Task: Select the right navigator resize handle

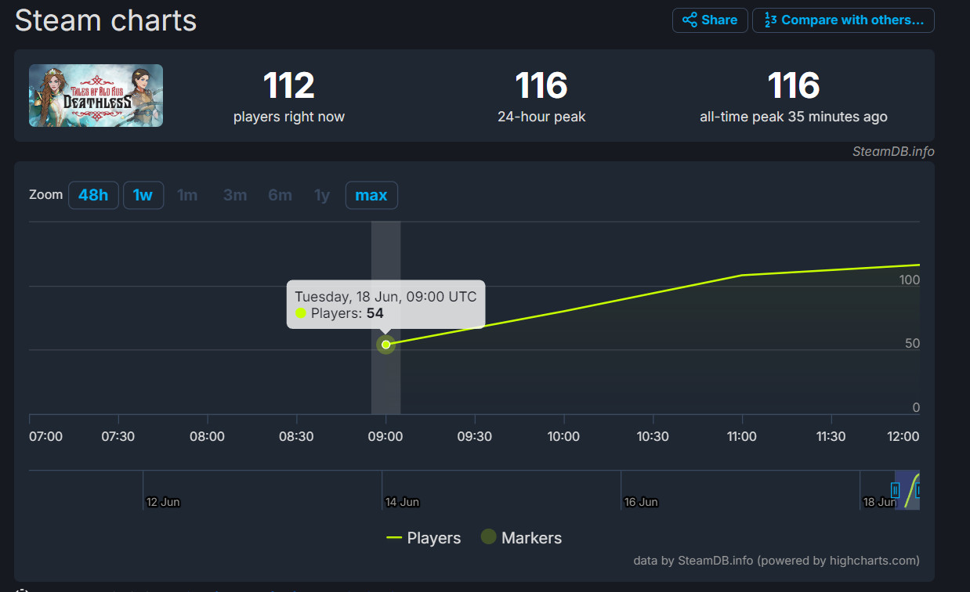Action: (x=918, y=490)
